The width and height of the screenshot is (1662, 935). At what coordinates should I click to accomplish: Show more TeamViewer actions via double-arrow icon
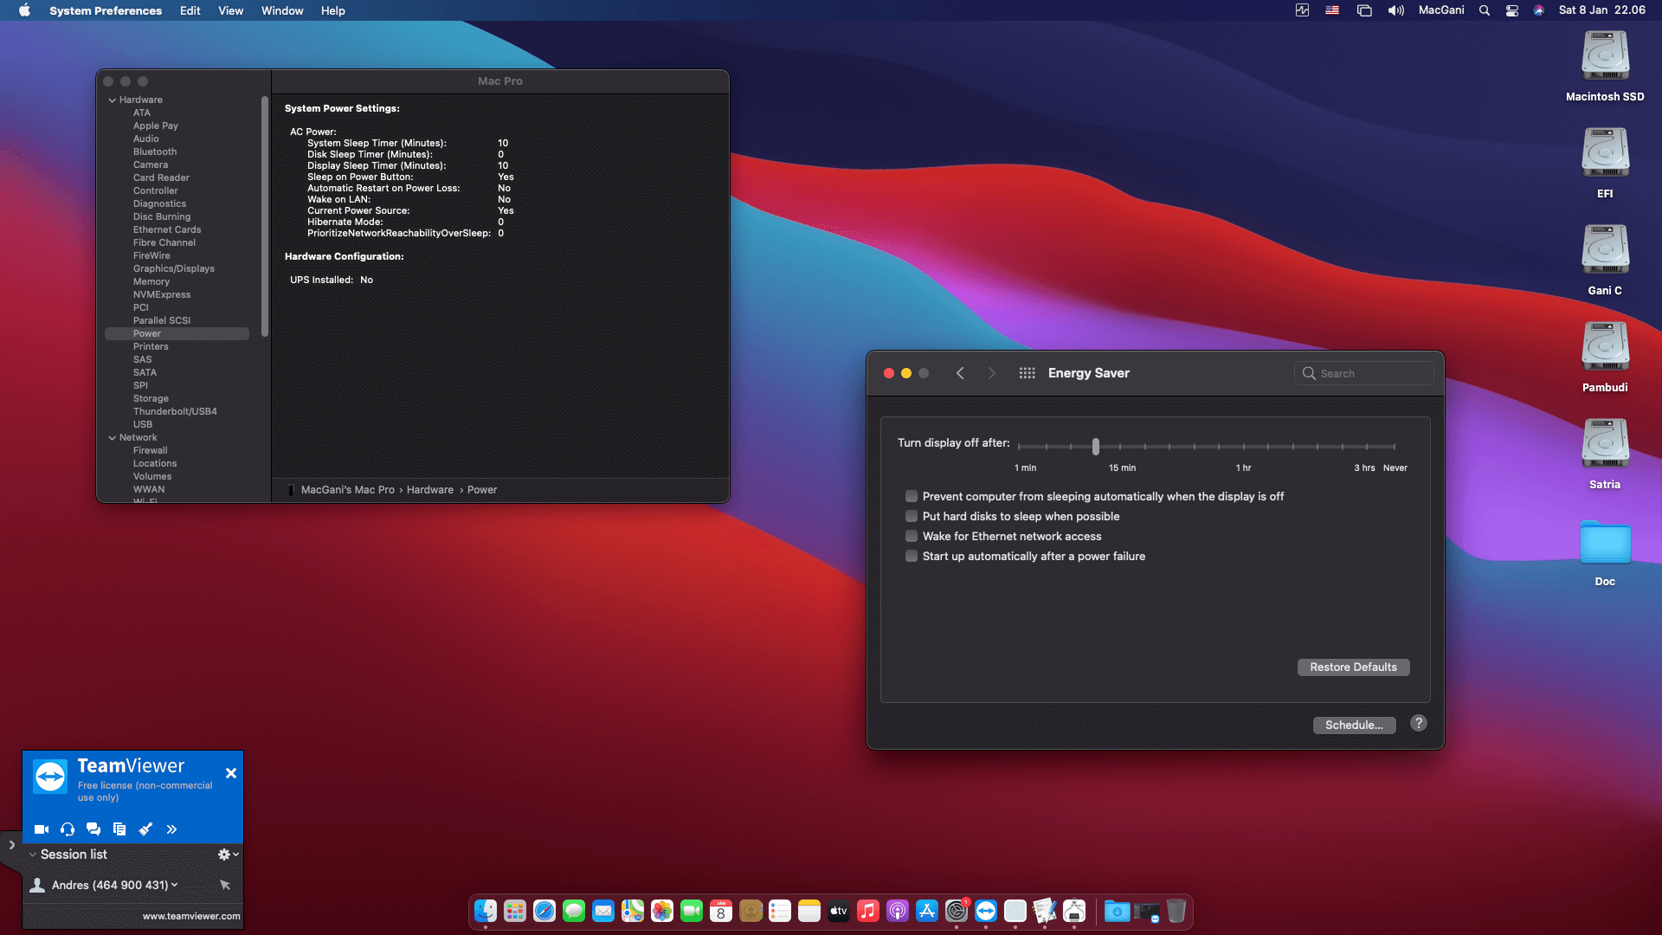[x=171, y=829]
